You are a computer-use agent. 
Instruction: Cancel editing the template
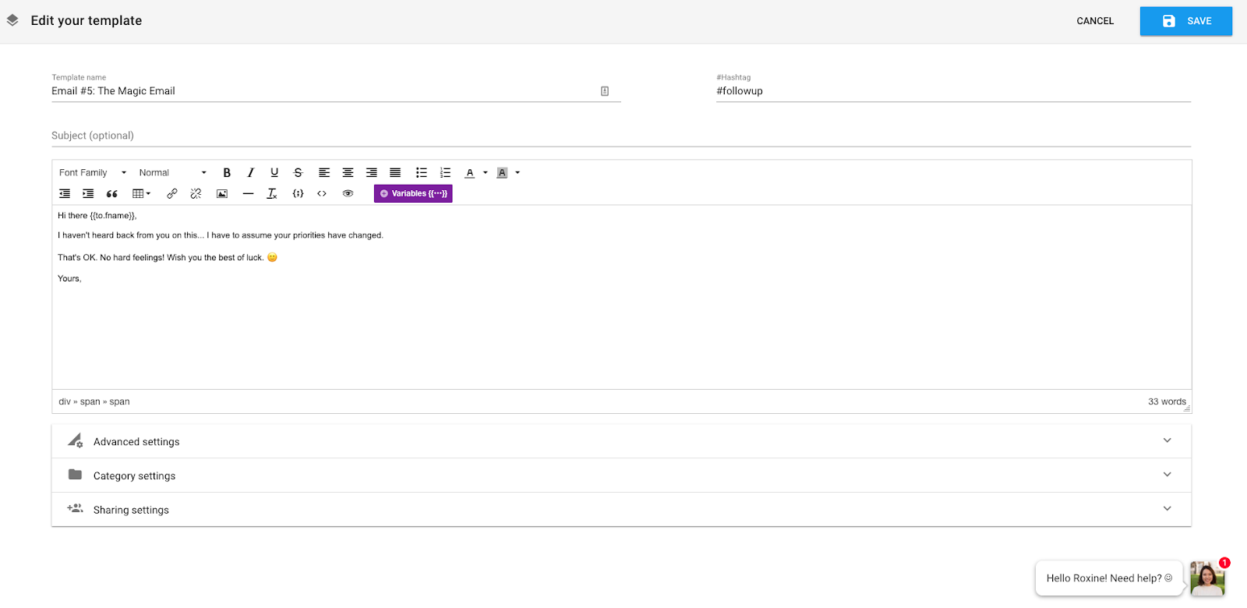[x=1095, y=21]
